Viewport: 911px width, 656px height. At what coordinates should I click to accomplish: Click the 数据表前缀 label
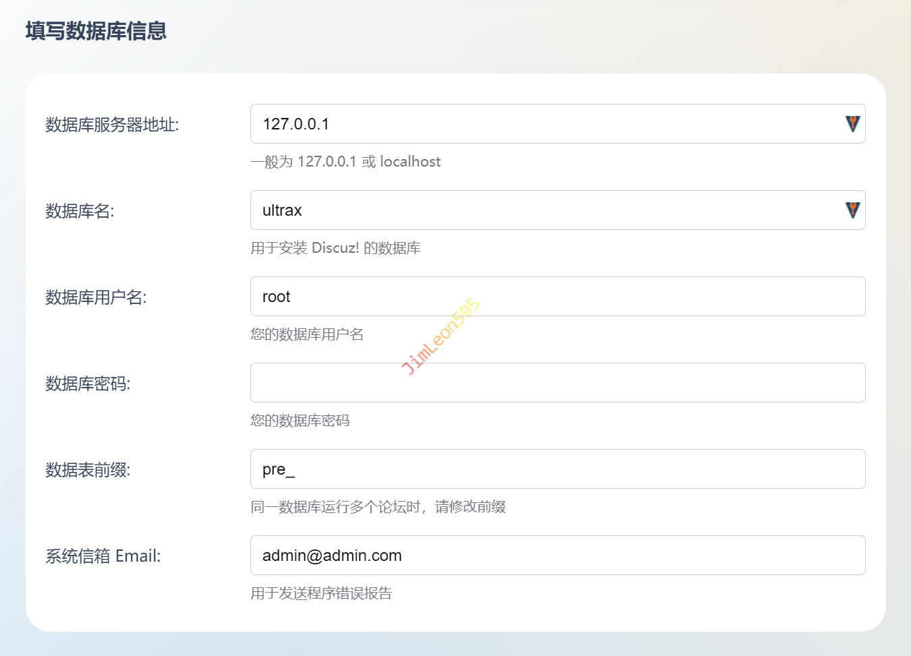[x=88, y=470]
